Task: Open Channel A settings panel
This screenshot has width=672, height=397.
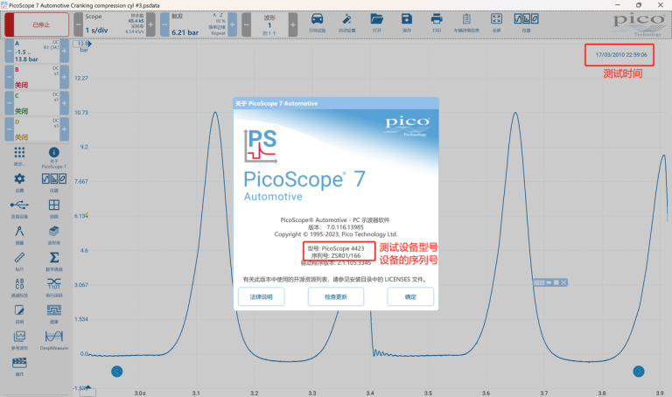Action: (37, 52)
